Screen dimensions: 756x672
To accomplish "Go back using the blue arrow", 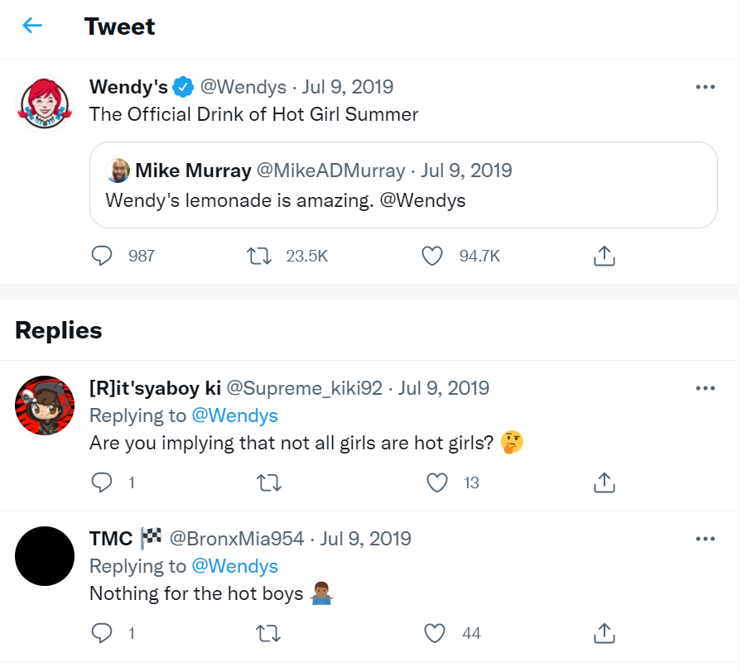I will 32,26.
